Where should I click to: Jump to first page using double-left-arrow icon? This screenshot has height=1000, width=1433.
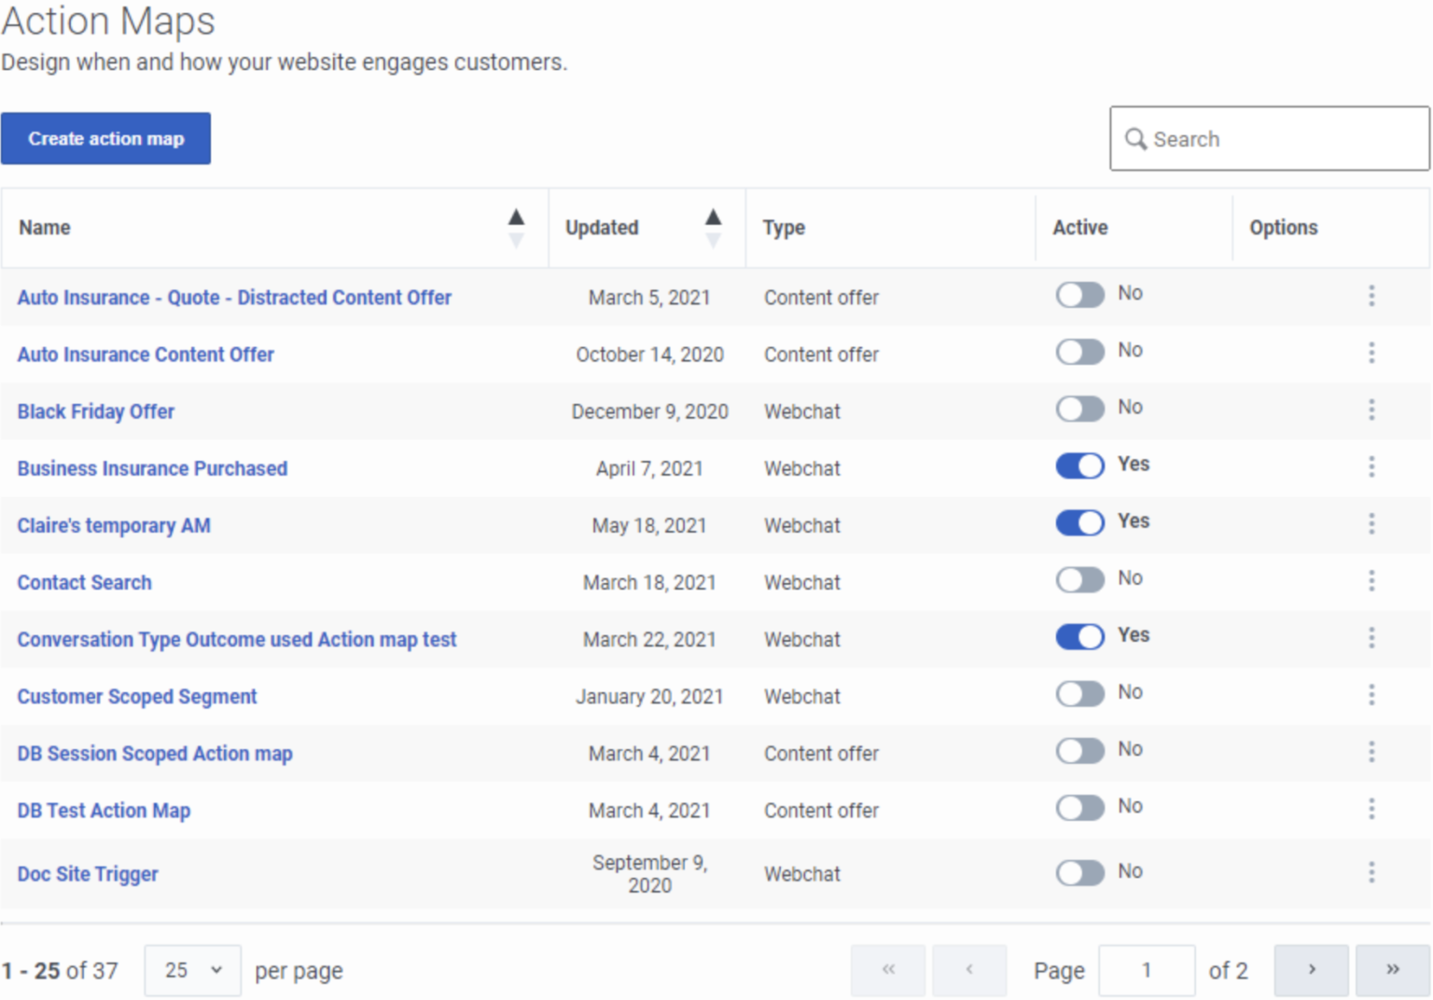[x=887, y=970]
